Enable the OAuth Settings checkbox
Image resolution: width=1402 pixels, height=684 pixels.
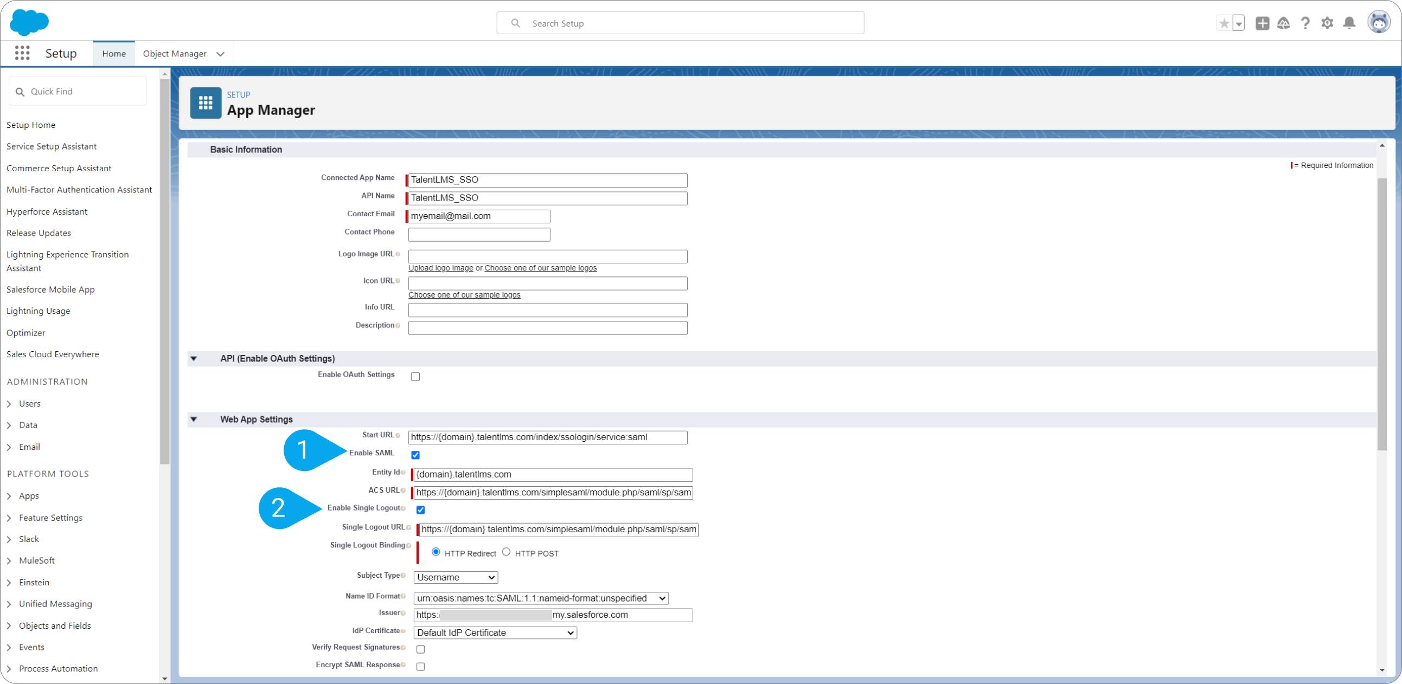tap(416, 376)
